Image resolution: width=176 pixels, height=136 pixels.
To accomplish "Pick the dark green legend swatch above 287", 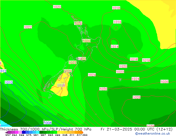I will pyautogui.click(x=41, y=132).
